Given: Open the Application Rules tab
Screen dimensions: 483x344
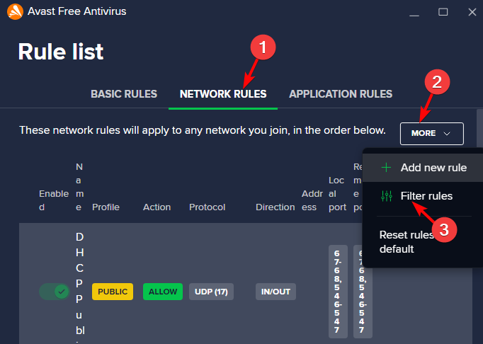Looking at the screenshot, I should tap(341, 94).
